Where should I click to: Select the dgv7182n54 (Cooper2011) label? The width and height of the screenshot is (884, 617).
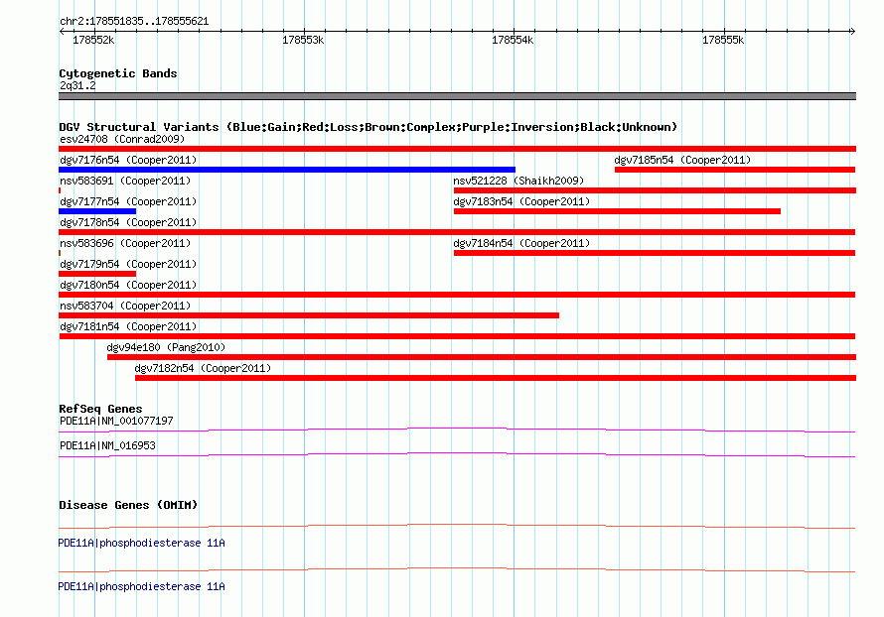pyautogui.click(x=203, y=368)
